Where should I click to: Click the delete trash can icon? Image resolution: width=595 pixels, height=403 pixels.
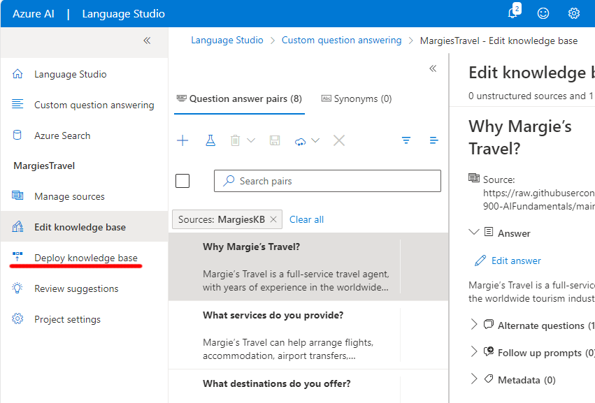(x=235, y=140)
